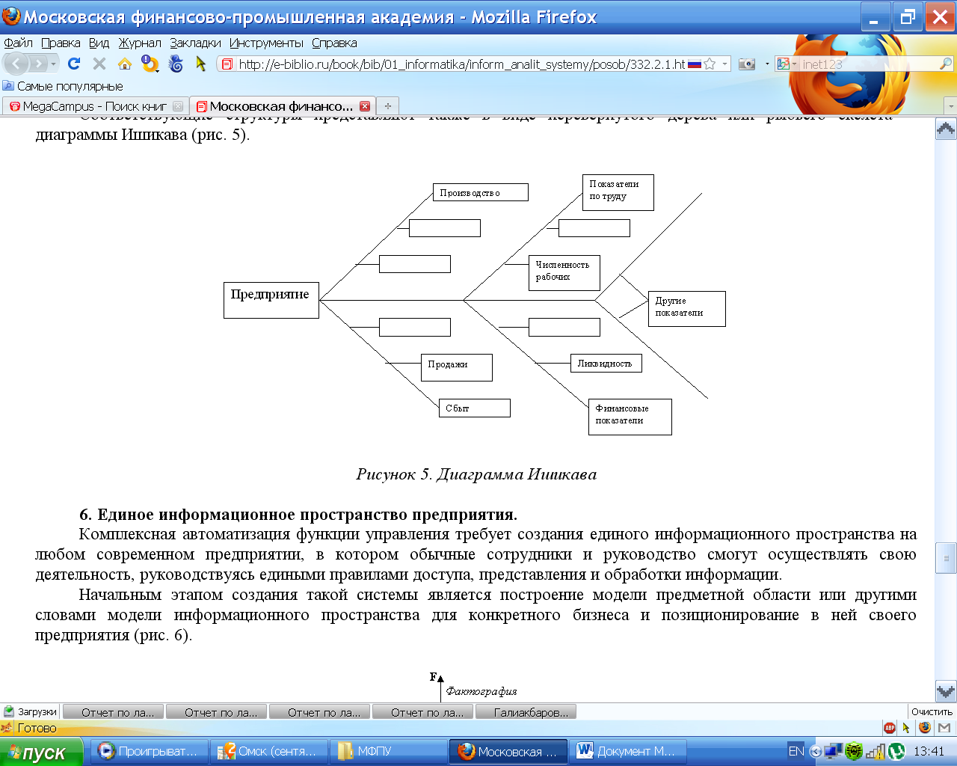
Task: Click the Back navigation arrow
Action: (x=16, y=64)
